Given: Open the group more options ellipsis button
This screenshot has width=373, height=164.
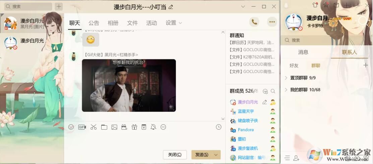Looking at the screenshot, I should (x=272, y=22).
